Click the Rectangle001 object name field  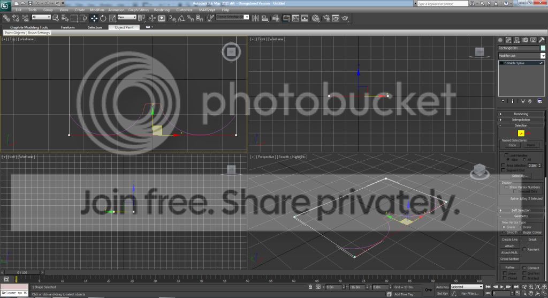click(519, 48)
